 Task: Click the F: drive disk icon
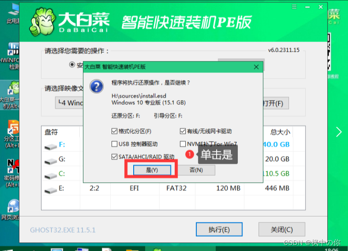pos(51,147)
